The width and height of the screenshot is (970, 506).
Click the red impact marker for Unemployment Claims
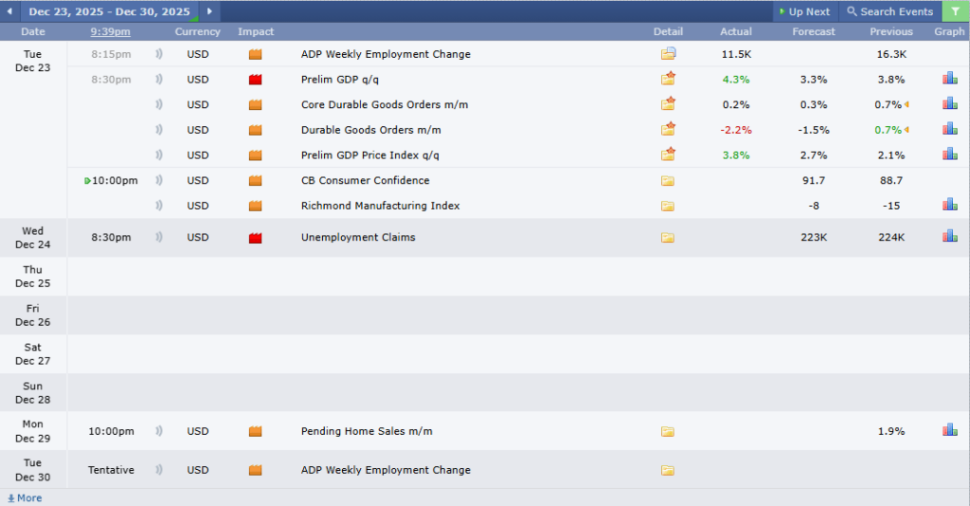pyautogui.click(x=255, y=238)
